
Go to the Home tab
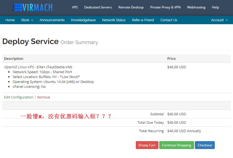point(10,20)
